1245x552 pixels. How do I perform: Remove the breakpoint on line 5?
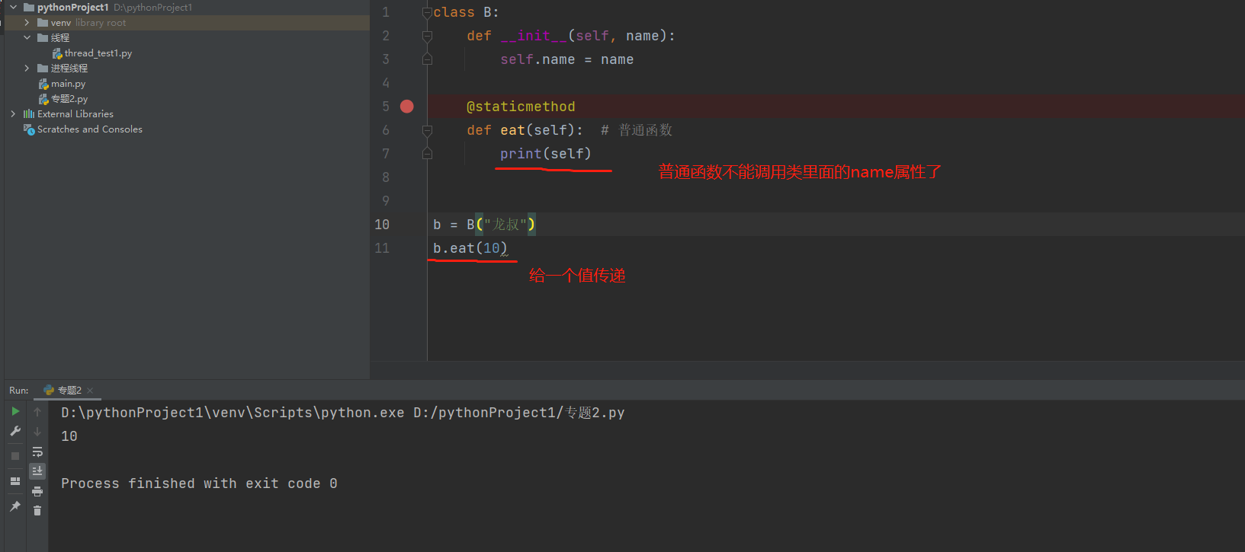[407, 107]
